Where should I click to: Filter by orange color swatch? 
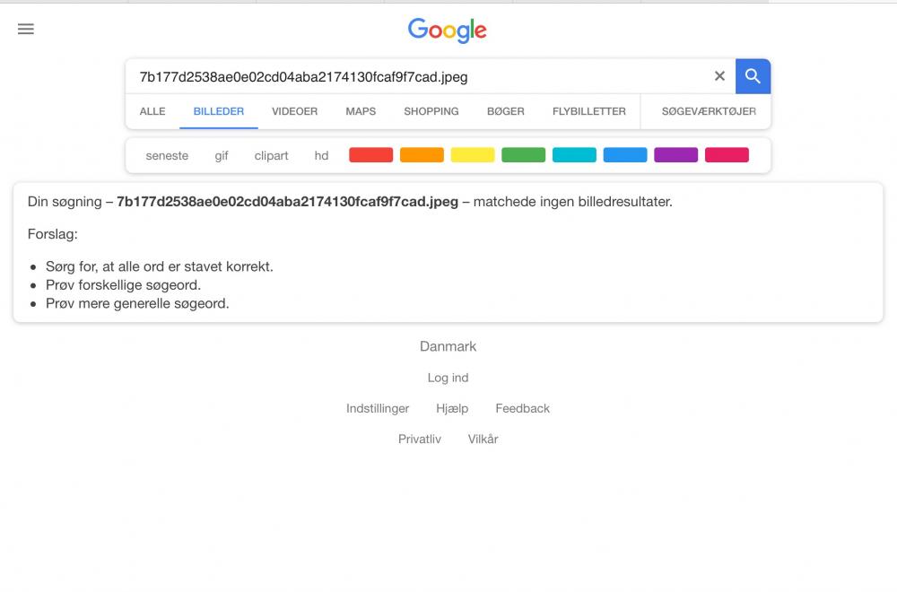click(x=422, y=155)
